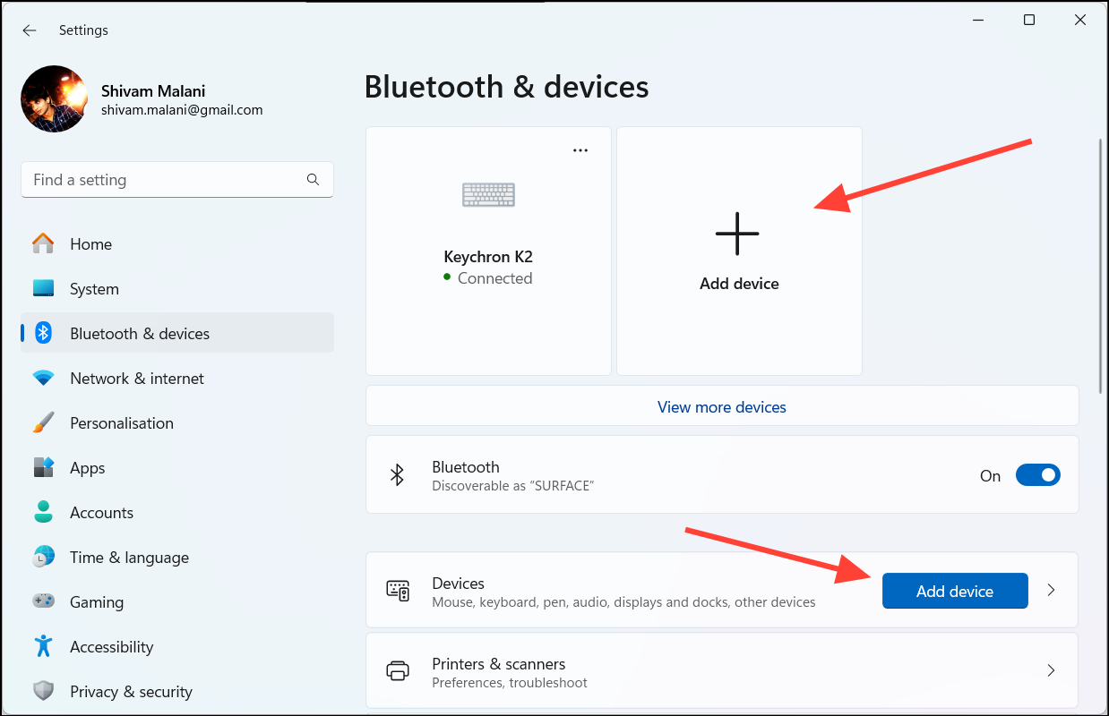1109x716 pixels.
Task: Select Privacy & security label
Action: click(x=131, y=691)
